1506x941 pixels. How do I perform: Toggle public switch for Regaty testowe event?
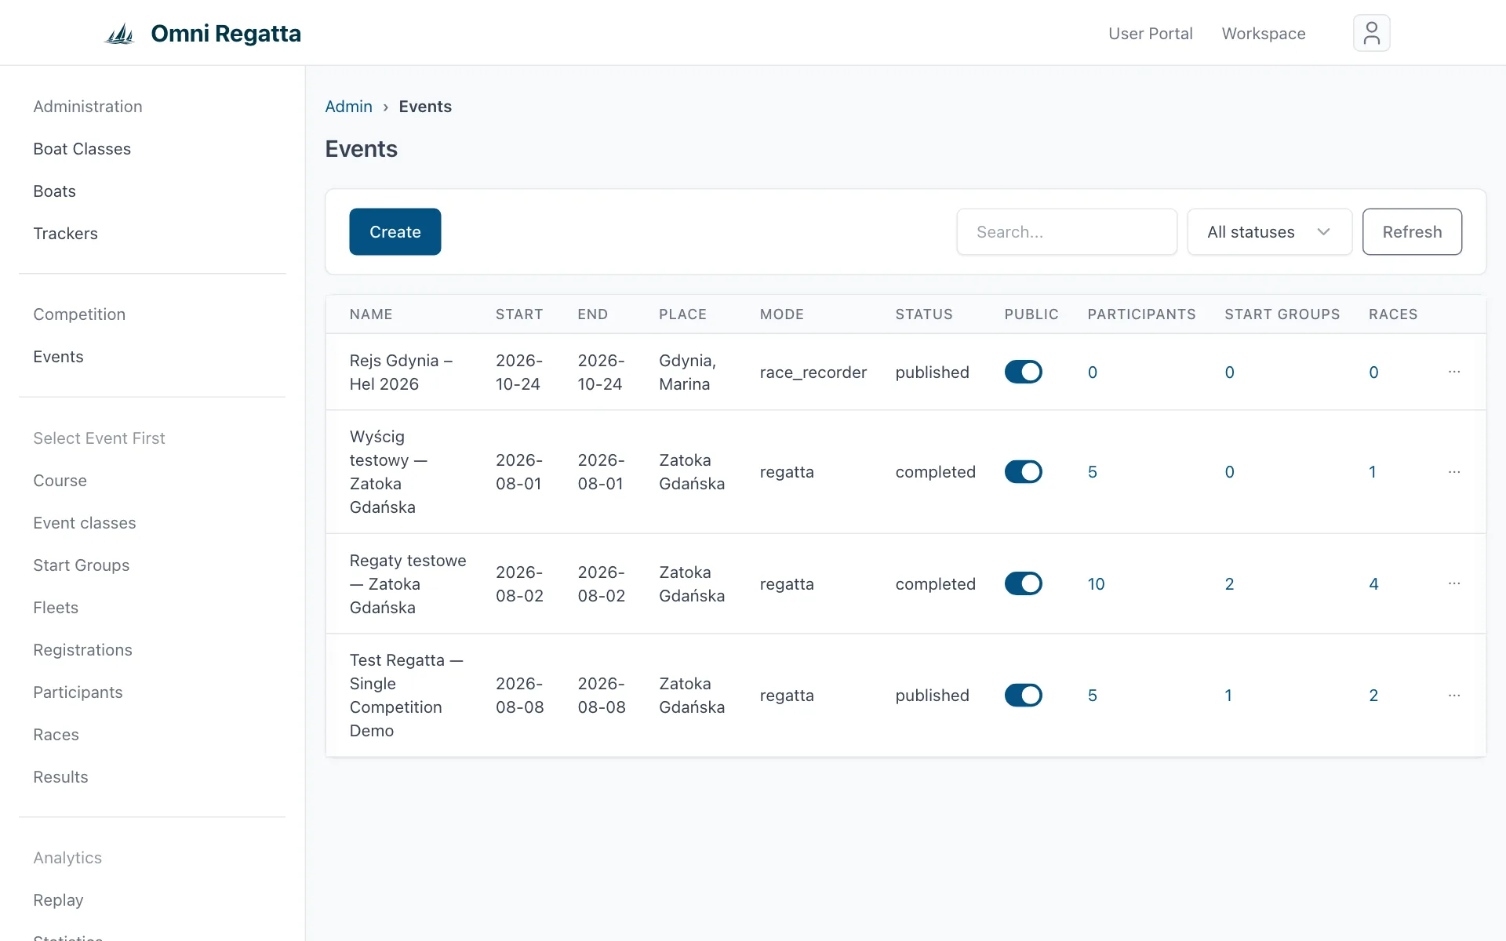[x=1023, y=583]
